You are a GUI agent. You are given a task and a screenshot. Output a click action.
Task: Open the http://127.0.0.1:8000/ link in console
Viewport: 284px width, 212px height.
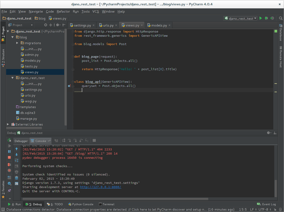click(101, 187)
